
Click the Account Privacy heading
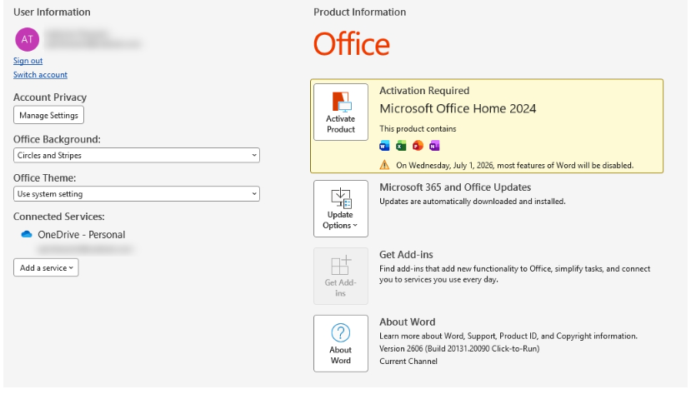(50, 97)
